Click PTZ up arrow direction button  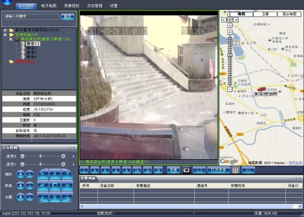point(55,174)
